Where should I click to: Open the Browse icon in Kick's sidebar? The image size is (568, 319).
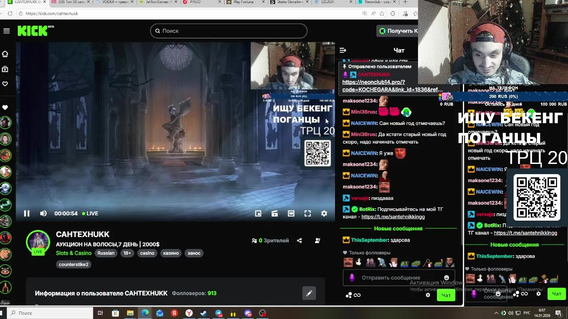tap(5, 69)
